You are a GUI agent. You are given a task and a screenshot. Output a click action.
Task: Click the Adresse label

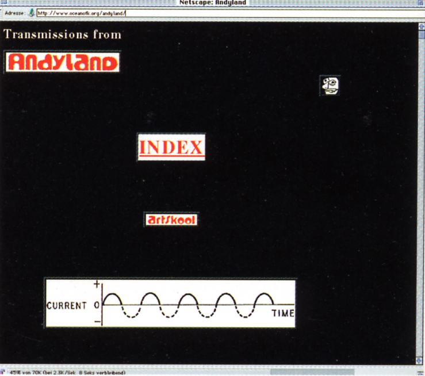pyautogui.click(x=15, y=13)
